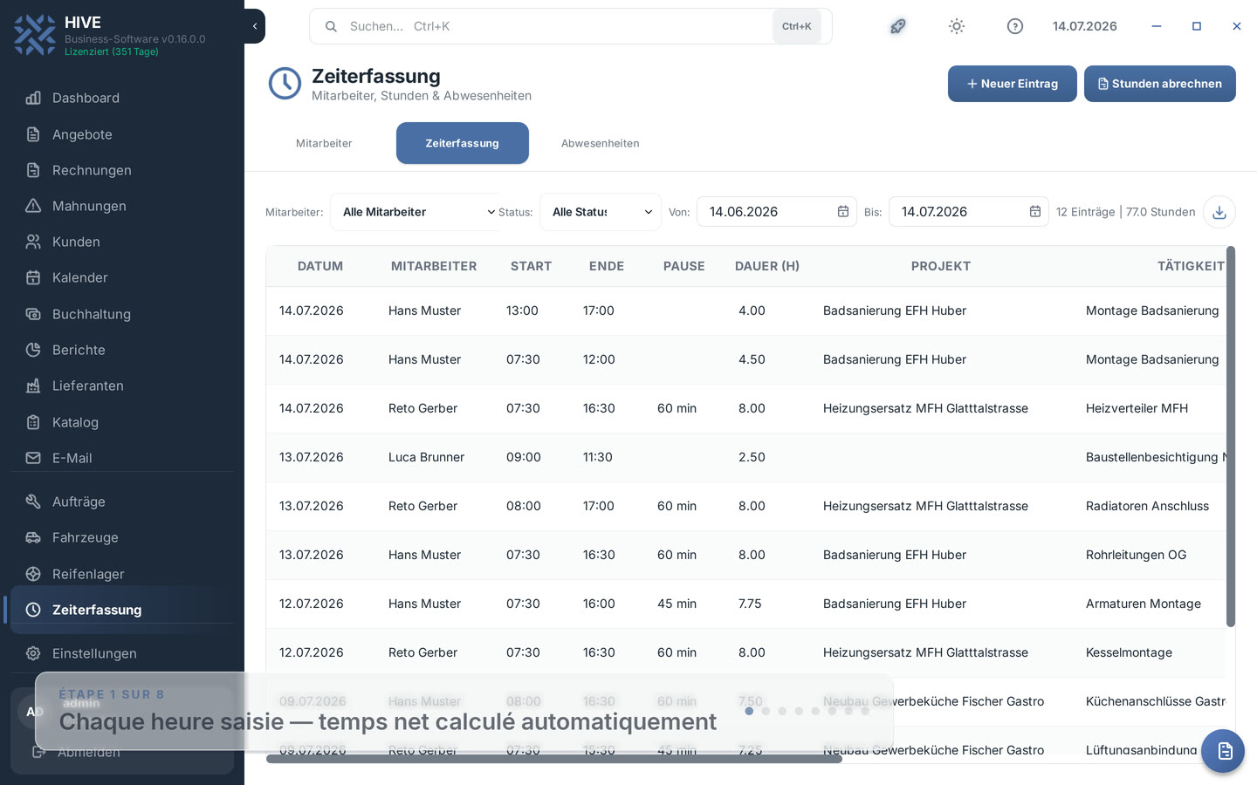Screen dimensions: 1257x785
Task: Click the 2.50 duration value
Action: 752,457
